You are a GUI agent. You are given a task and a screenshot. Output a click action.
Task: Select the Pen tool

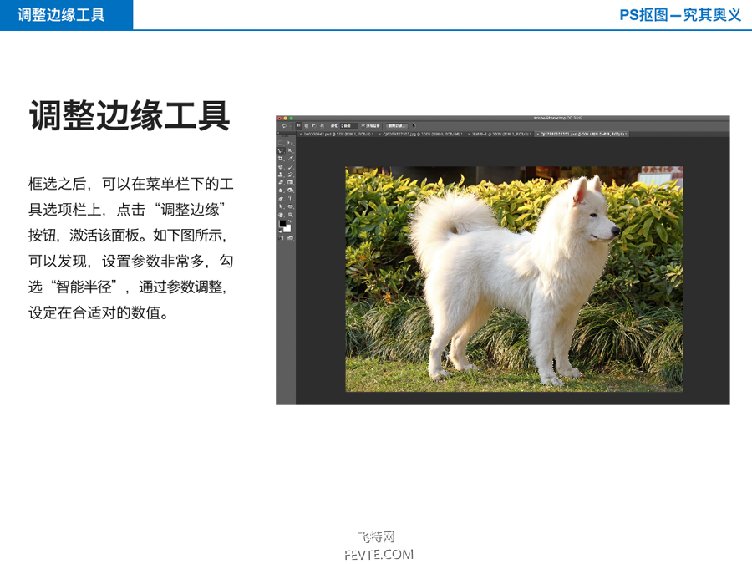[281, 199]
